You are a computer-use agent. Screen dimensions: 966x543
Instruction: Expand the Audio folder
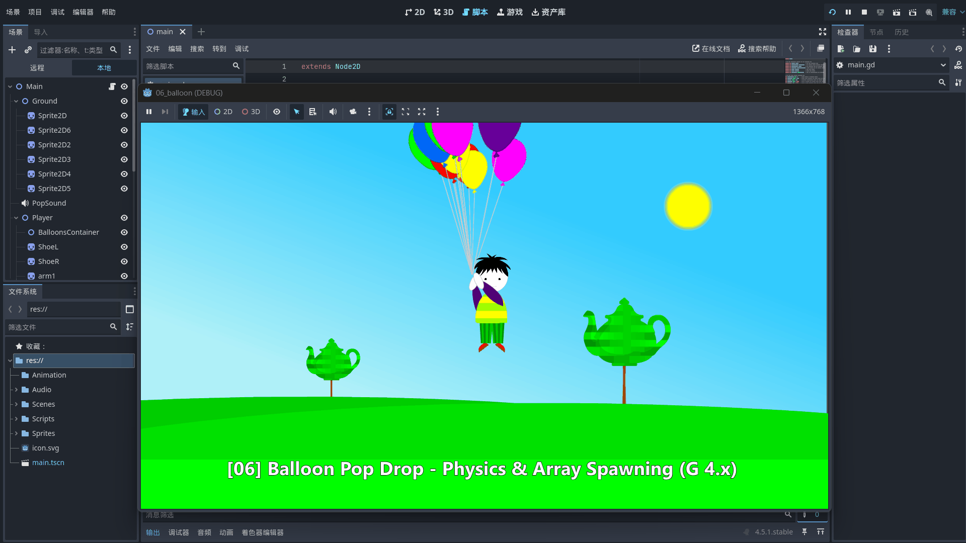point(16,390)
